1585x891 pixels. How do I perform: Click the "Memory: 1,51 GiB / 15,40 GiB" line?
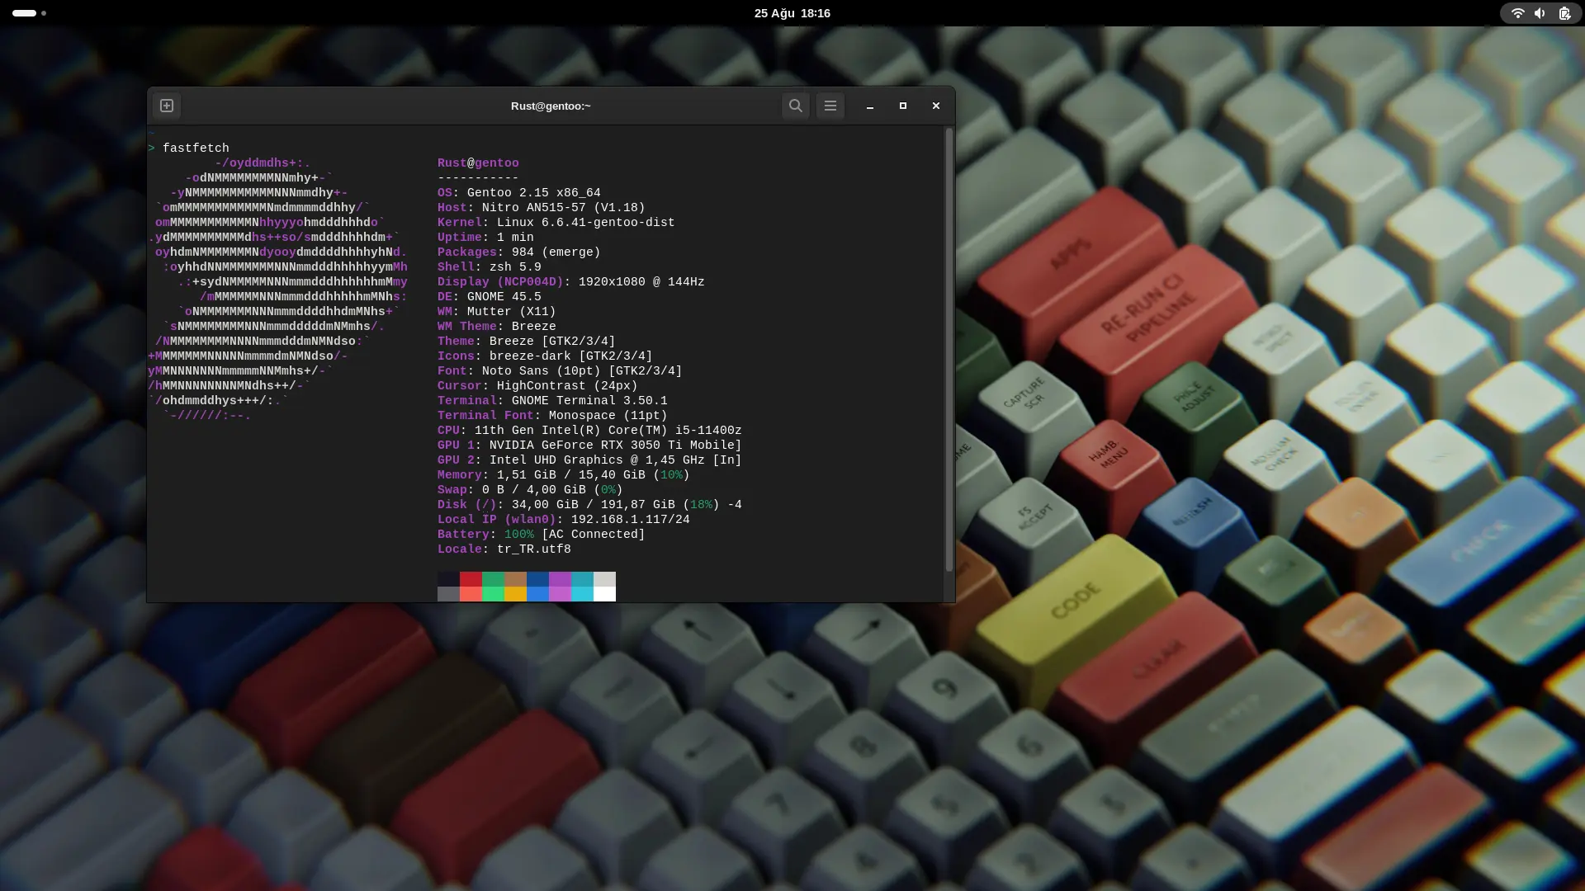[x=564, y=475]
